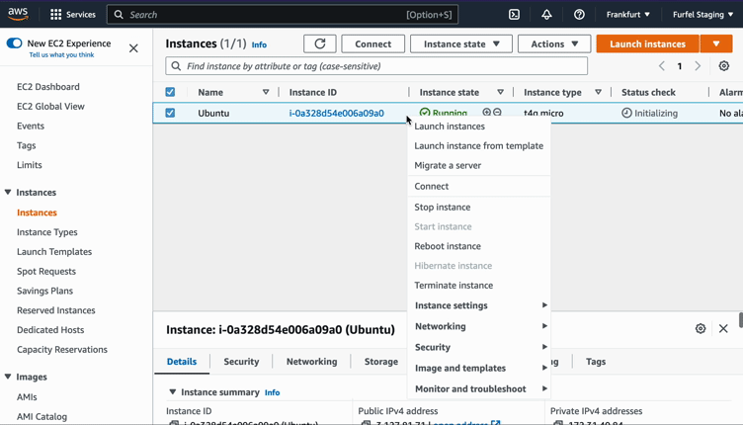This screenshot has height=425, width=743.
Task: Open table preferences gear icon
Action: click(x=723, y=66)
